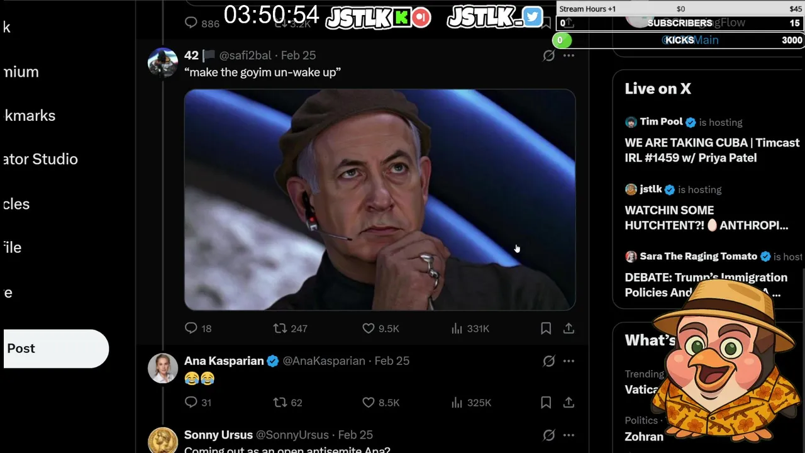Open Grok explain icon on @safi2bal post
This screenshot has width=805, height=453.
(x=549, y=55)
